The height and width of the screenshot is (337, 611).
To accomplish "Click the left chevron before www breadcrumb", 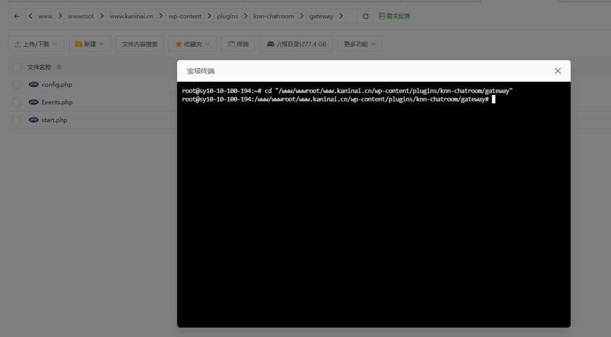I will (30, 16).
